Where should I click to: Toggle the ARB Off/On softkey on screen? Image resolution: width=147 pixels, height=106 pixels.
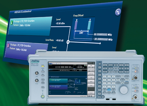coord(91,66)
